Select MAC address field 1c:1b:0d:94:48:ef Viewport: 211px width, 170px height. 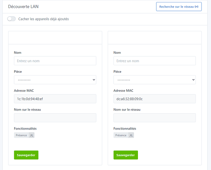55,99
